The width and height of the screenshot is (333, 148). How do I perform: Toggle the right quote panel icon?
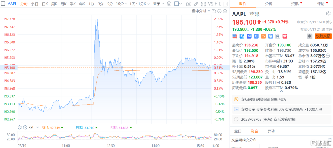225,4
